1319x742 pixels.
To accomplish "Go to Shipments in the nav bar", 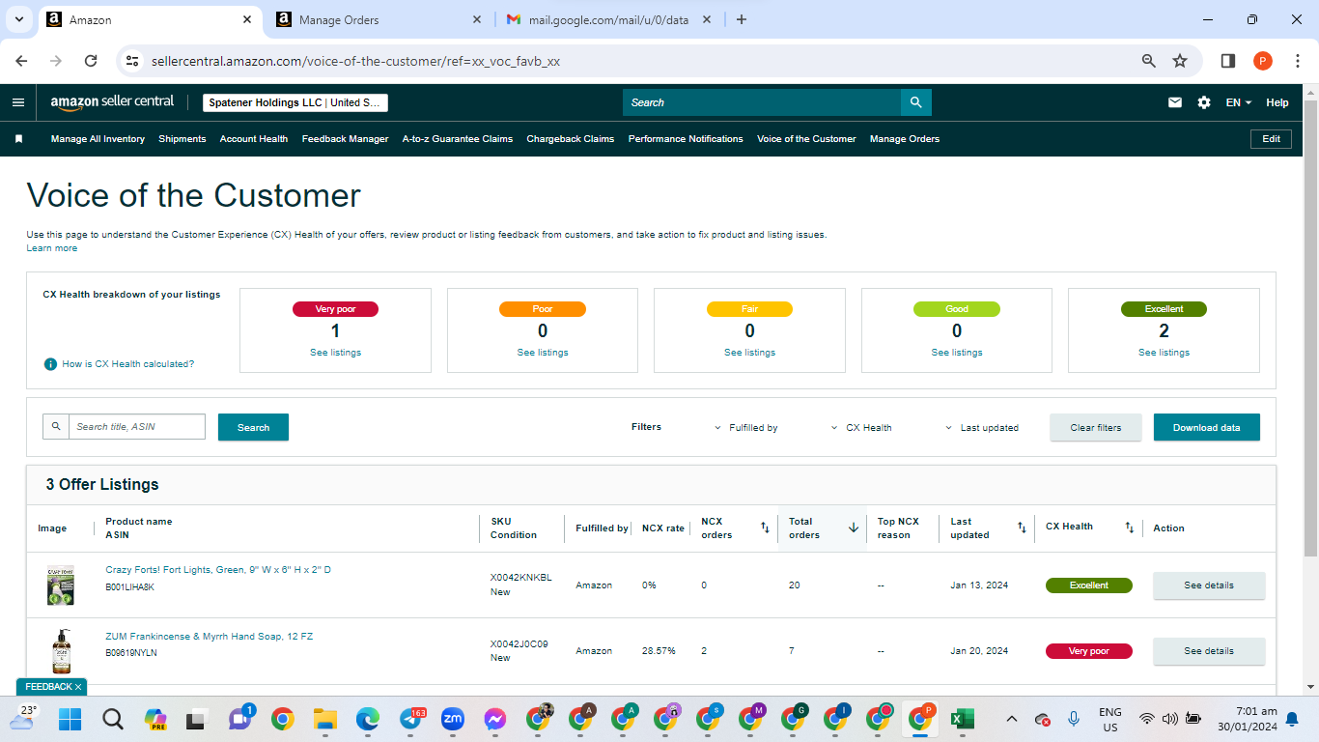I will point(182,139).
